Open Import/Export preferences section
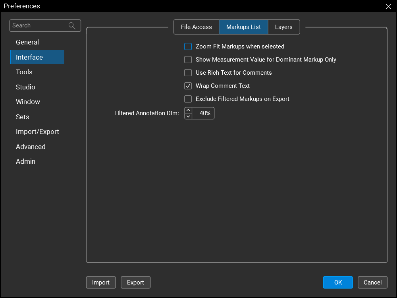 coord(37,132)
